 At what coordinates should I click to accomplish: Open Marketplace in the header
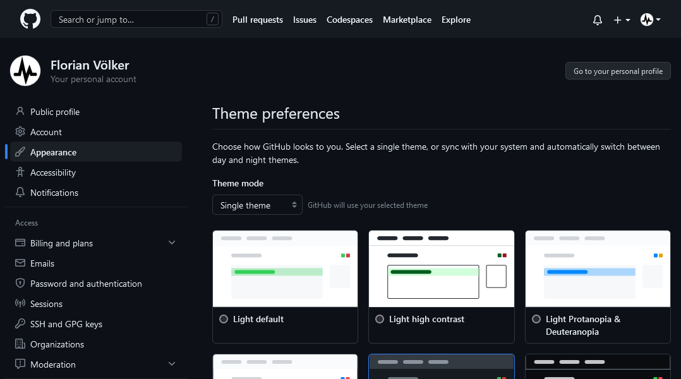pyautogui.click(x=407, y=20)
